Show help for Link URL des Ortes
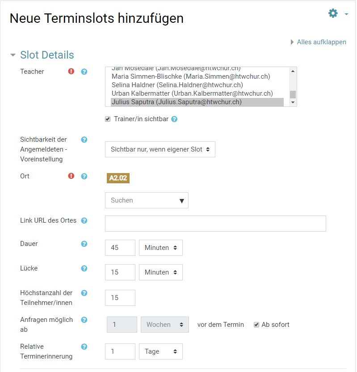The image size is (357, 372). (84, 220)
